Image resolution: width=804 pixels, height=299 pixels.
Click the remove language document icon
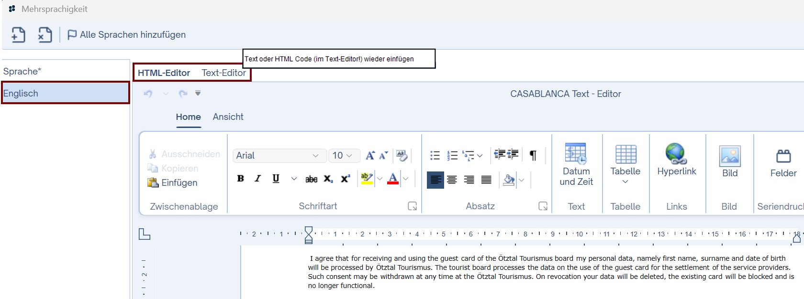tap(45, 34)
